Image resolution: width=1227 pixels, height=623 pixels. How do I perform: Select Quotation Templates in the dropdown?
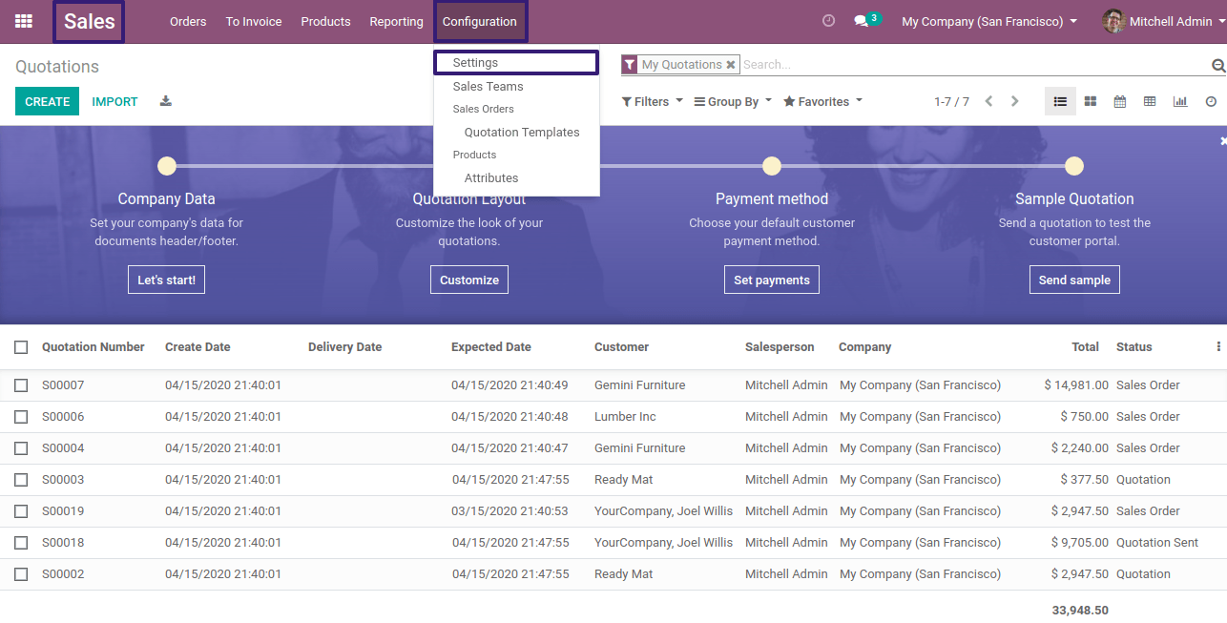click(x=522, y=133)
